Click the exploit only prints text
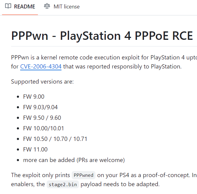 [x=40, y=175]
